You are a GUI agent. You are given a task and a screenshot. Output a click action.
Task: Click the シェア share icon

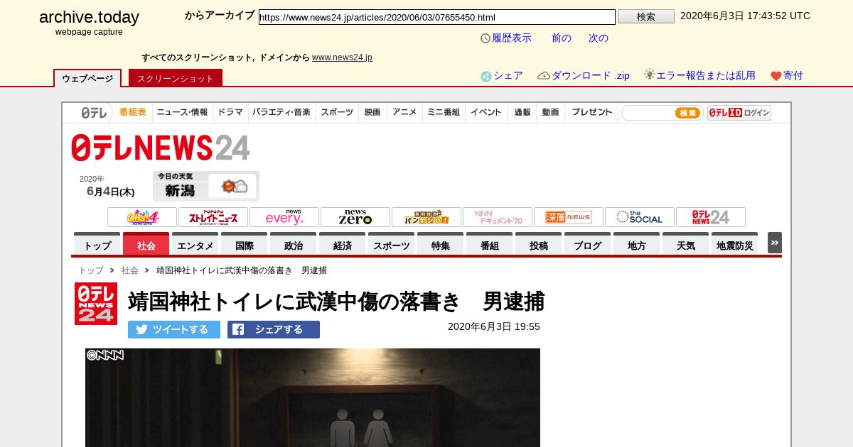click(x=485, y=77)
